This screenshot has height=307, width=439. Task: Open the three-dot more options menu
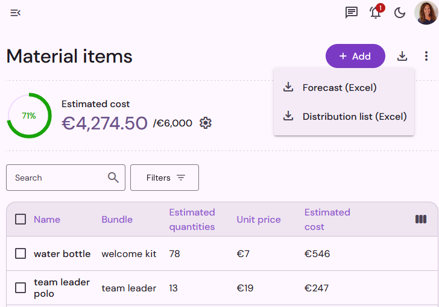point(426,56)
